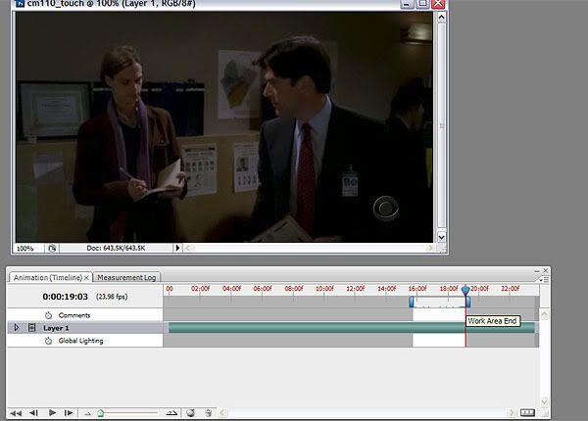Image resolution: width=588 pixels, height=421 pixels.
Task: Click the current time display 0:00:19:03
Action: pyautogui.click(x=66, y=297)
